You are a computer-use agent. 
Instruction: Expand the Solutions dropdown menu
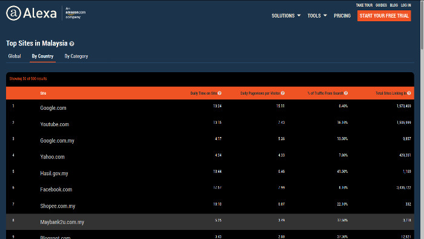pos(286,16)
